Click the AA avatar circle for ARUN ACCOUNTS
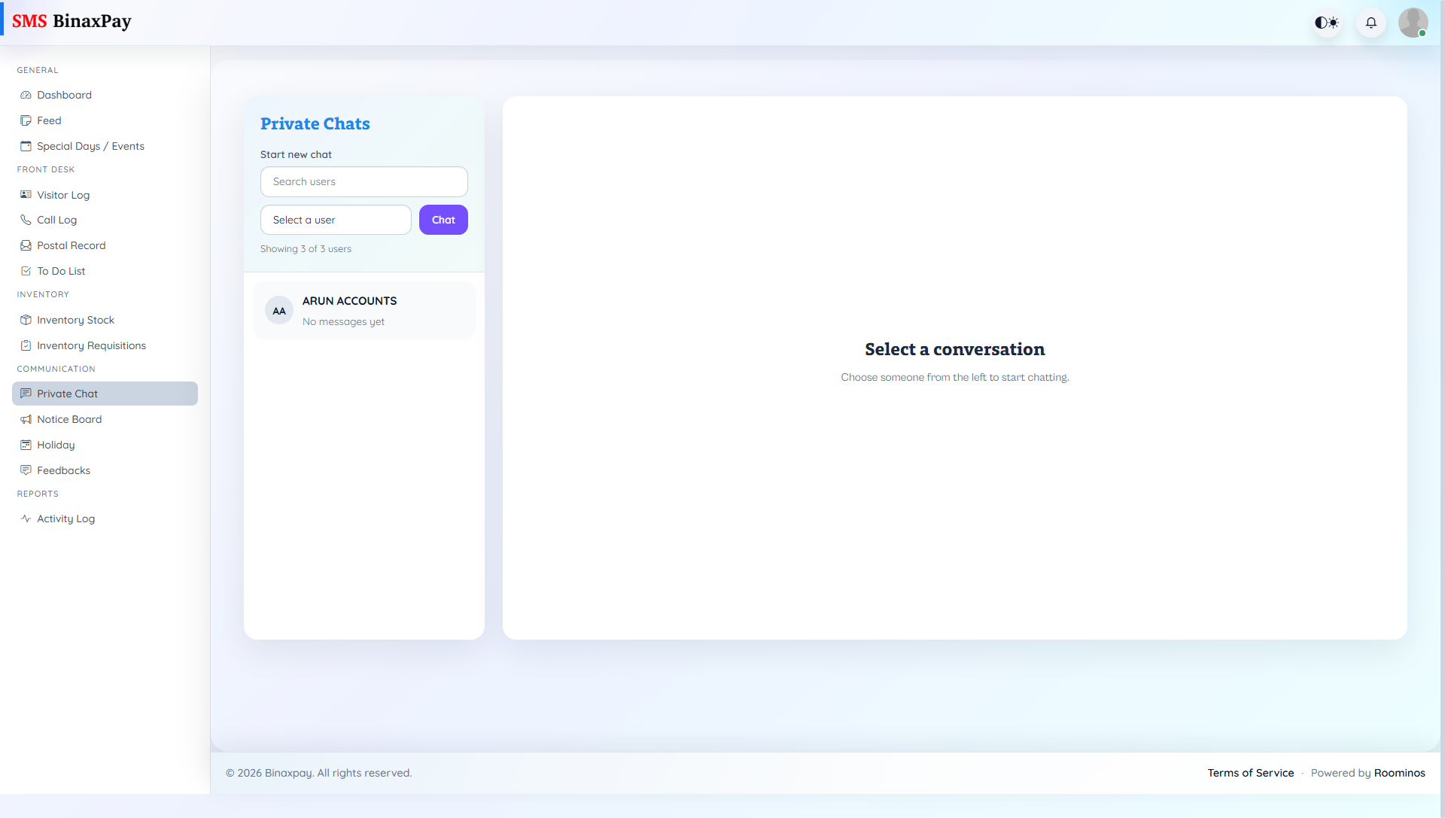 [x=279, y=310]
